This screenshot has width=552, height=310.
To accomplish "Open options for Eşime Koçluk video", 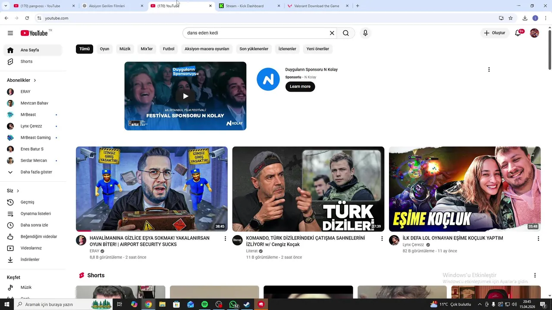I will click(538, 239).
